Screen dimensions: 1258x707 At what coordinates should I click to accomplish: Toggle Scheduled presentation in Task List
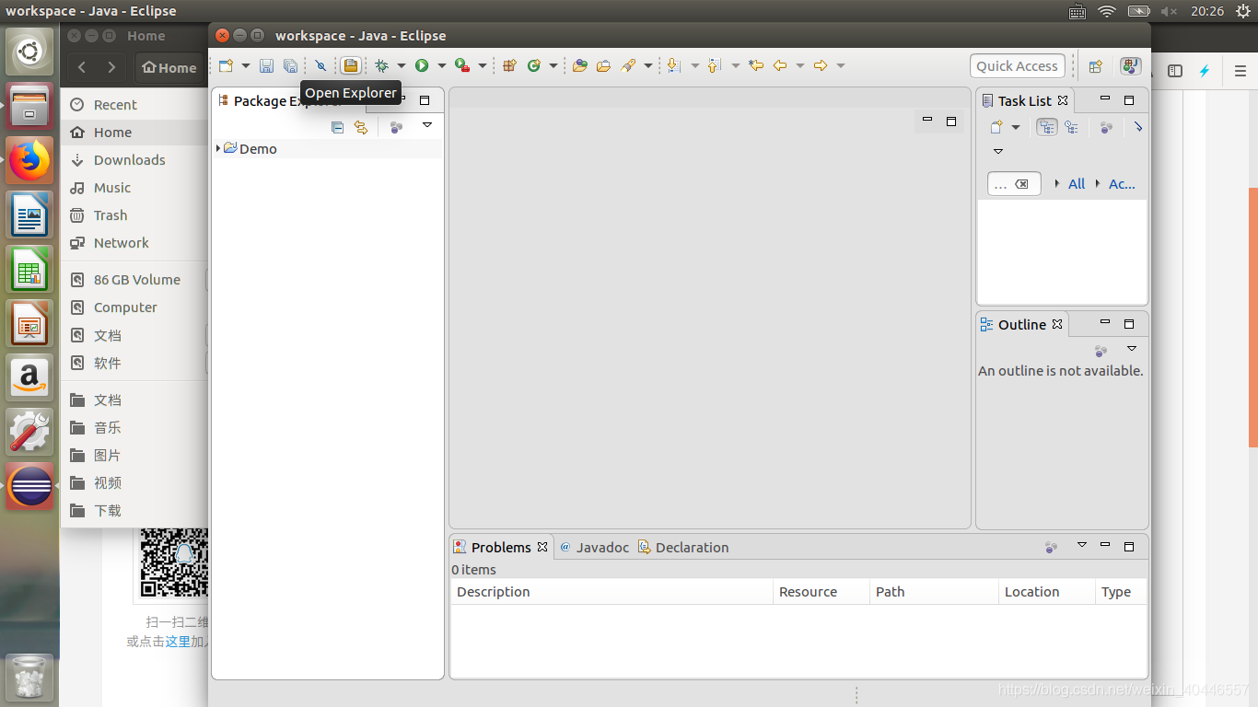click(1071, 127)
